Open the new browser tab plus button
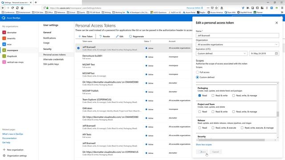The width and height of the screenshot is (285, 160). [36, 3]
